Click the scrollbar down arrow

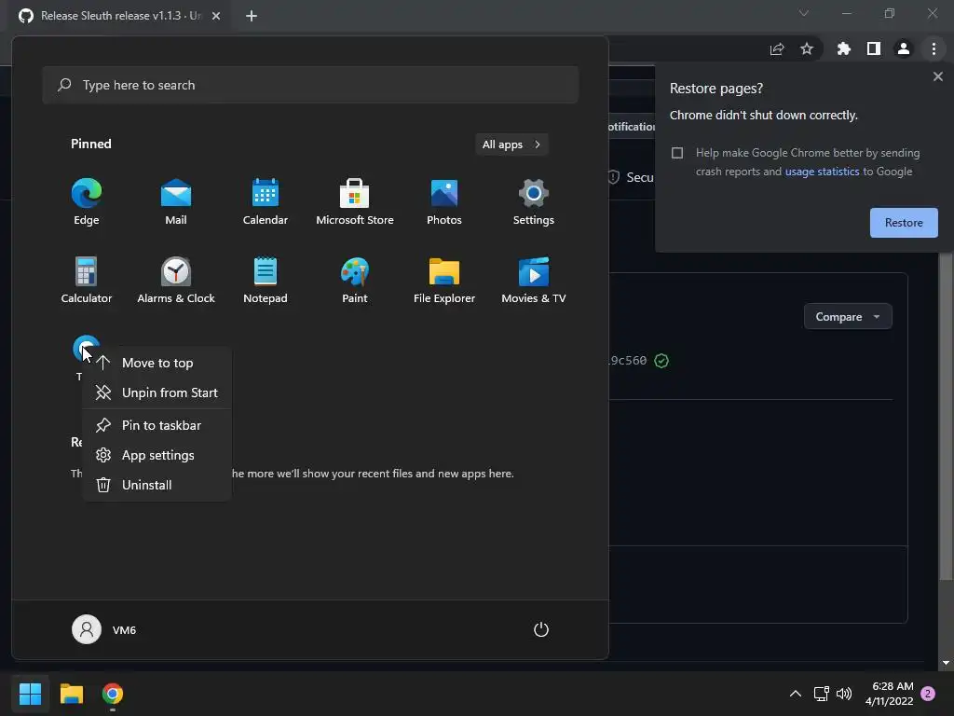[945, 663]
